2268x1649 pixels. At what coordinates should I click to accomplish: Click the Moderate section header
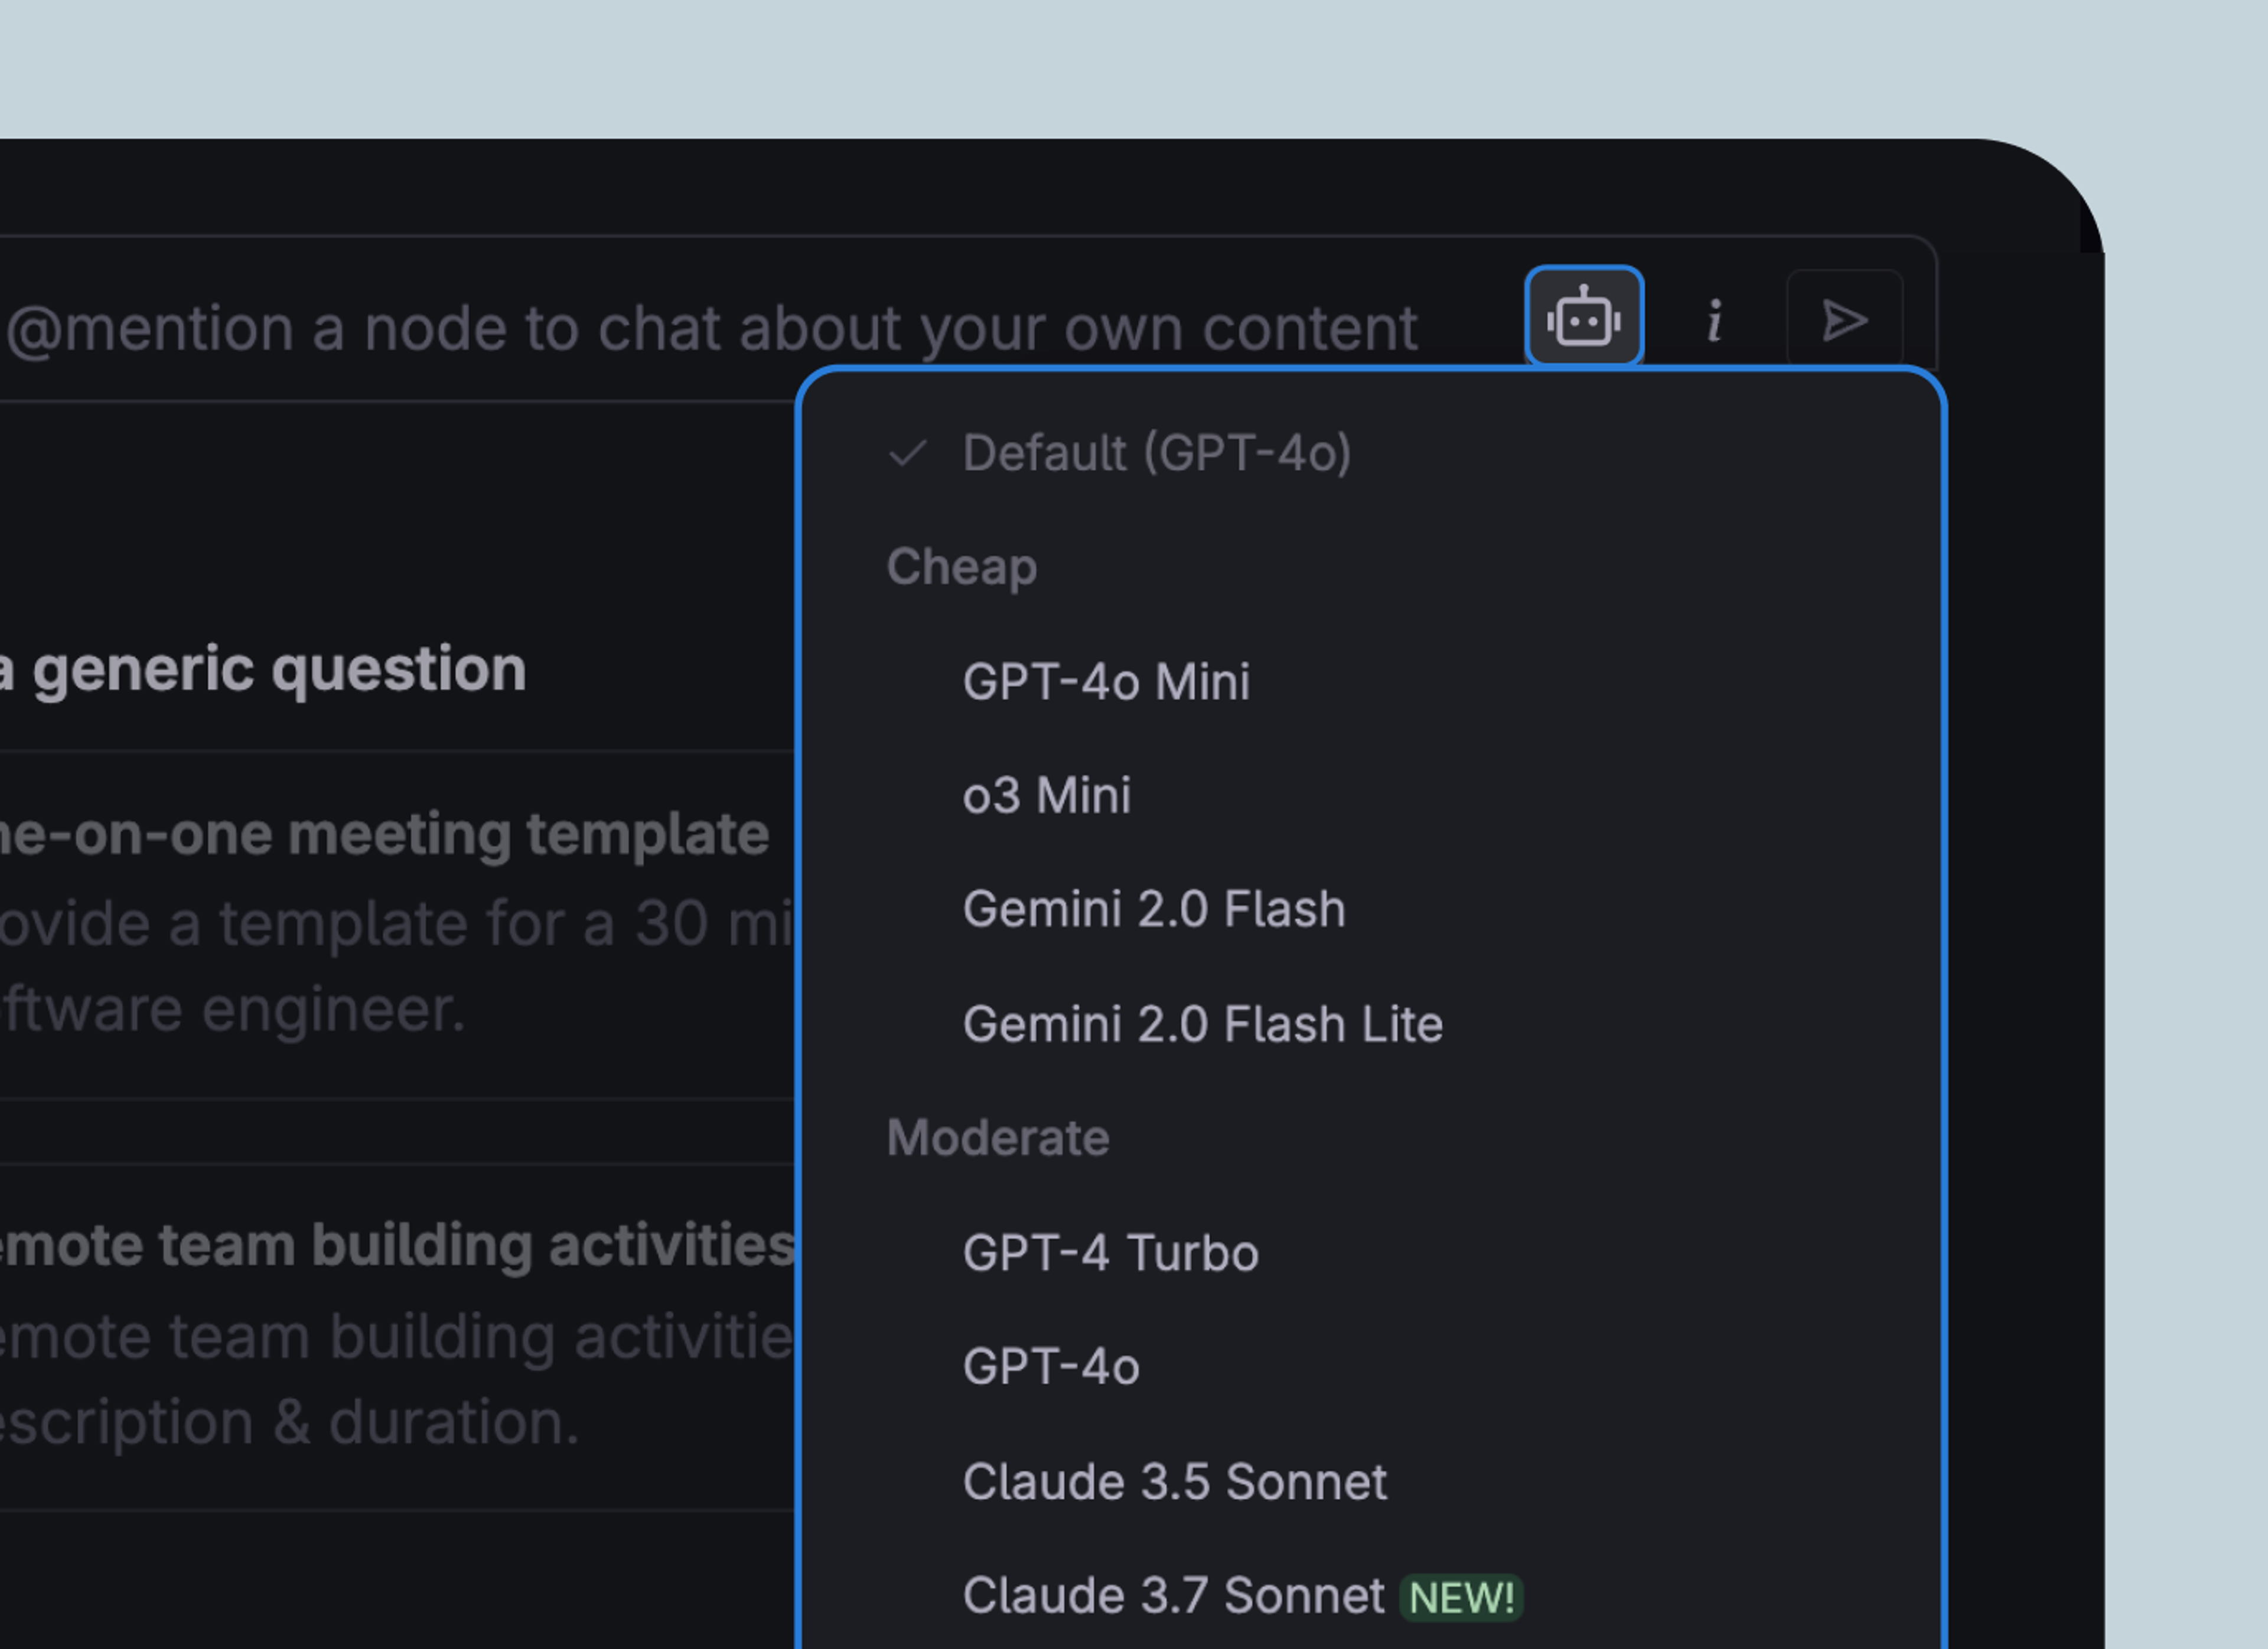coord(997,1138)
